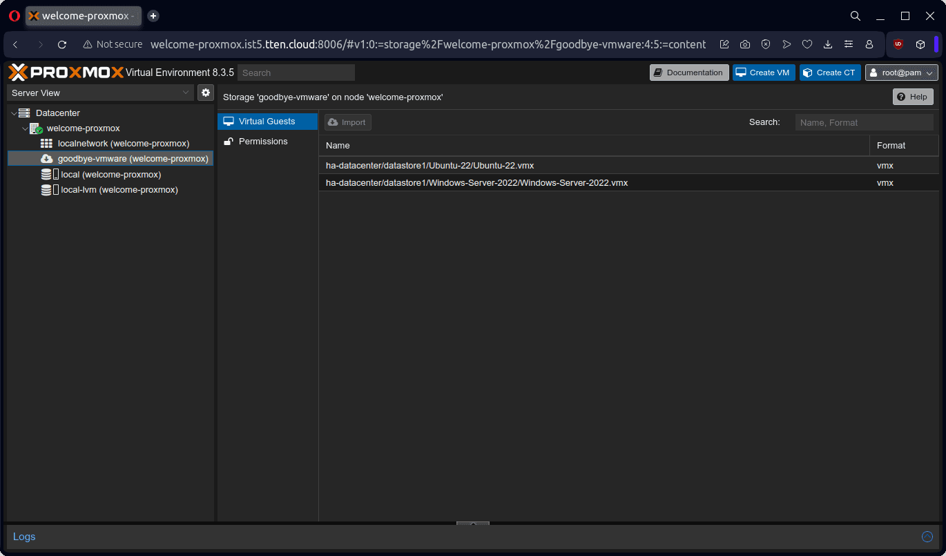Screen dimensions: 946x556
Task: Click the Help button
Action: click(913, 97)
